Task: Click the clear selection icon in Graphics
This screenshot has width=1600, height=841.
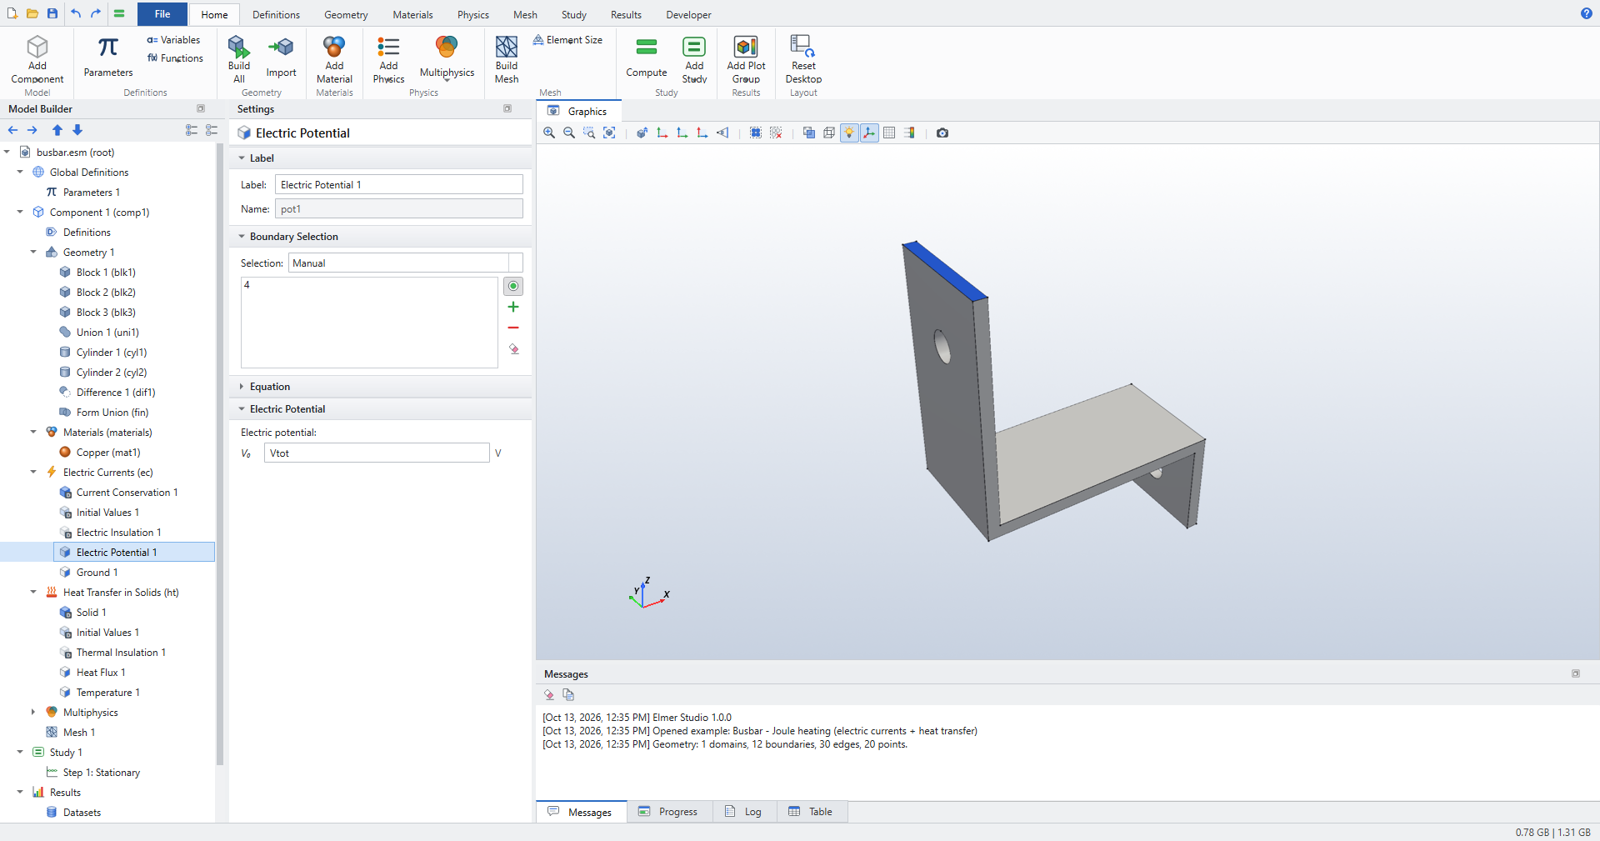Action: (x=776, y=133)
